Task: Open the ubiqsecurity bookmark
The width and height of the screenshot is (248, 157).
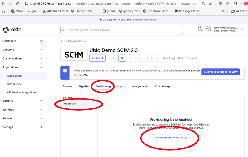Action: (x=84, y=11)
